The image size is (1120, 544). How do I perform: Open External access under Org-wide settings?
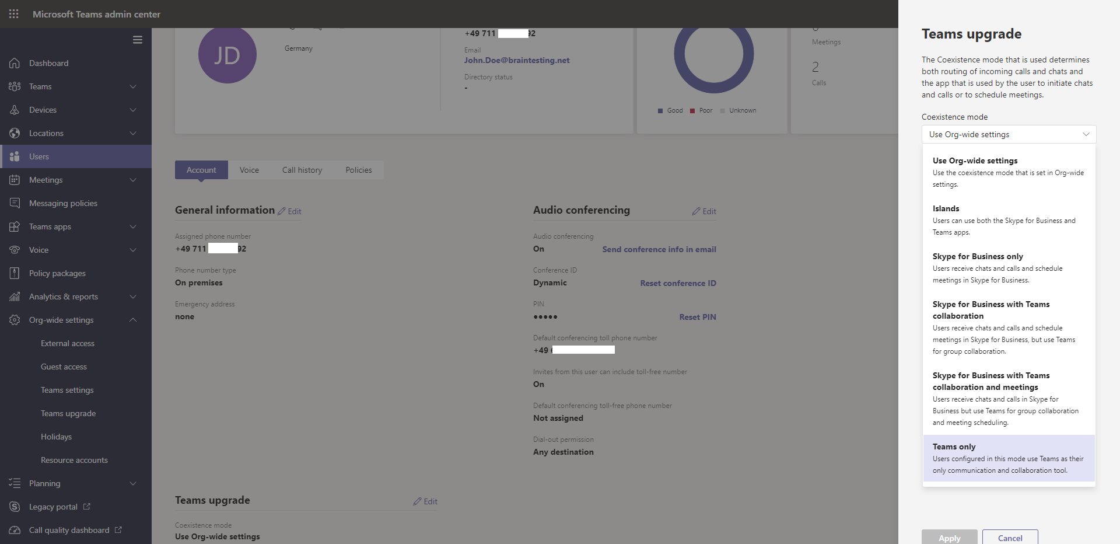[x=68, y=343]
